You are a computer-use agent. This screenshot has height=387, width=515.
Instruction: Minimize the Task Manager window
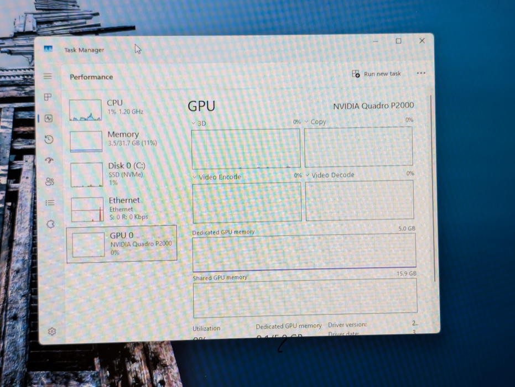(376, 41)
